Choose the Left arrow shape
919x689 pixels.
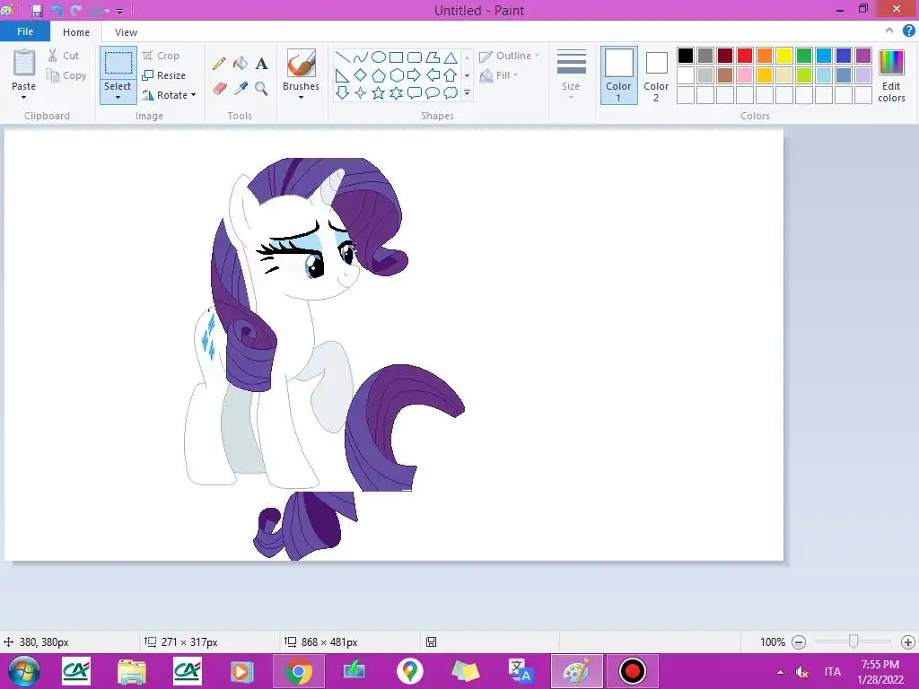pyautogui.click(x=433, y=75)
